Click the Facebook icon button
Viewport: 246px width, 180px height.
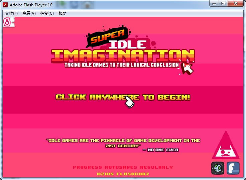point(233,168)
